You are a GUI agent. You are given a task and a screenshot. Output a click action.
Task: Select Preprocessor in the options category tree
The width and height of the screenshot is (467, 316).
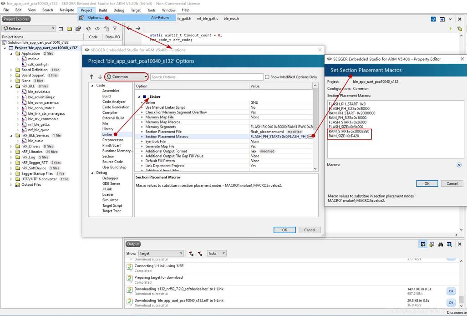pyautogui.click(x=112, y=140)
